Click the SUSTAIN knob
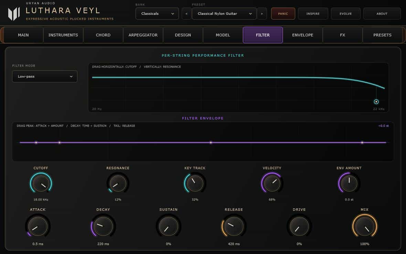Image resolution: width=406 pixels, height=254 pixels. [169, 226]
